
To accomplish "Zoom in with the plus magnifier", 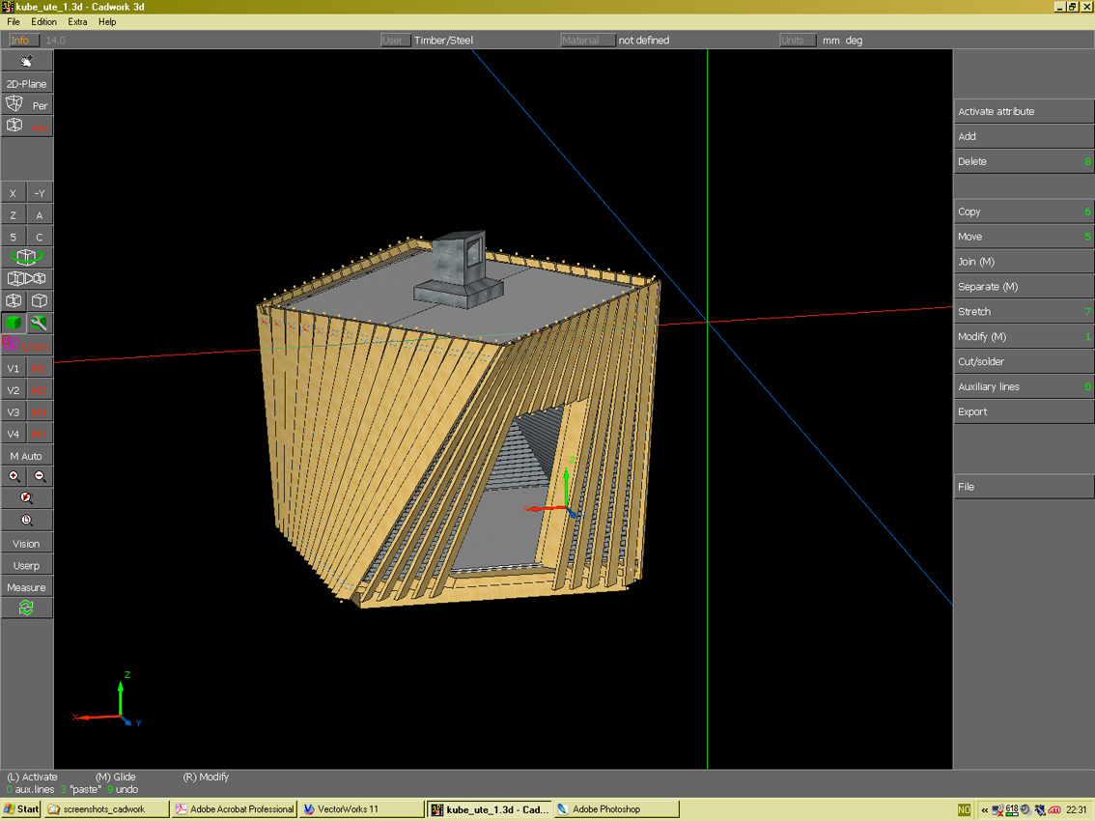I will [x=14, y=476].
